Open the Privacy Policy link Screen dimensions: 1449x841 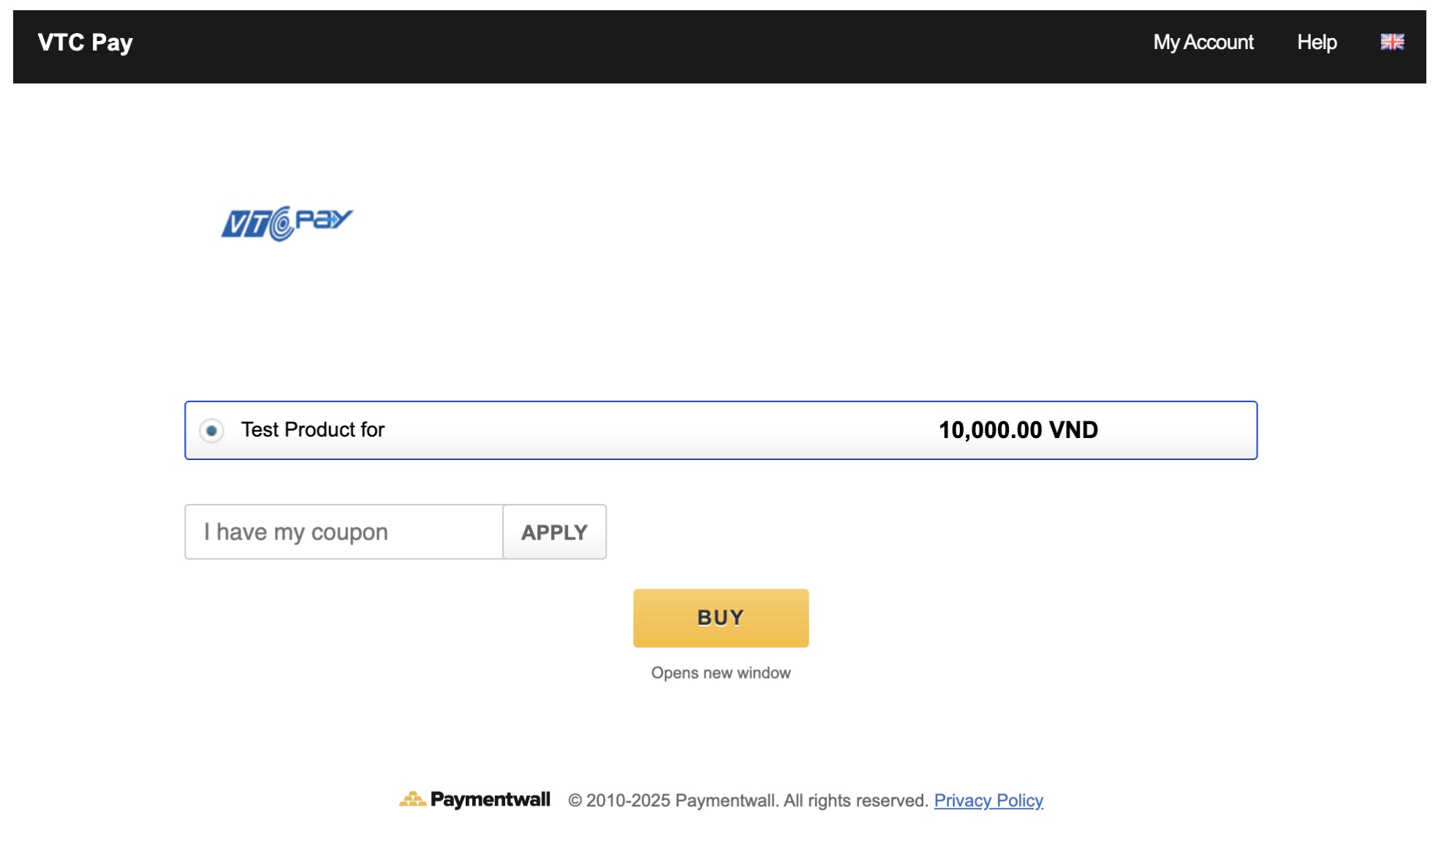tap(988, 801)
